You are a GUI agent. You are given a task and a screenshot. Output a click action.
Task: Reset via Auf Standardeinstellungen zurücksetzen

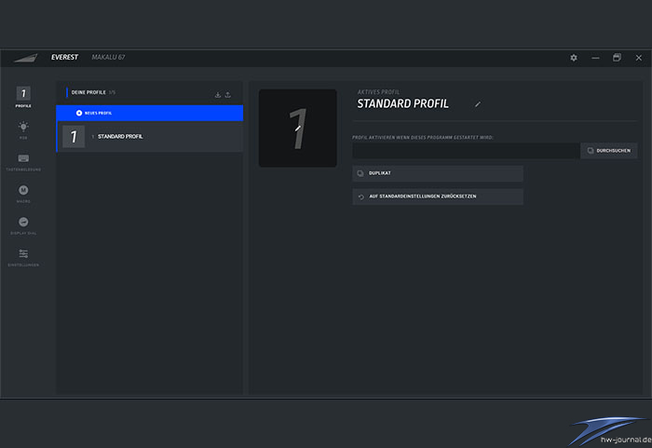[438, 197]
